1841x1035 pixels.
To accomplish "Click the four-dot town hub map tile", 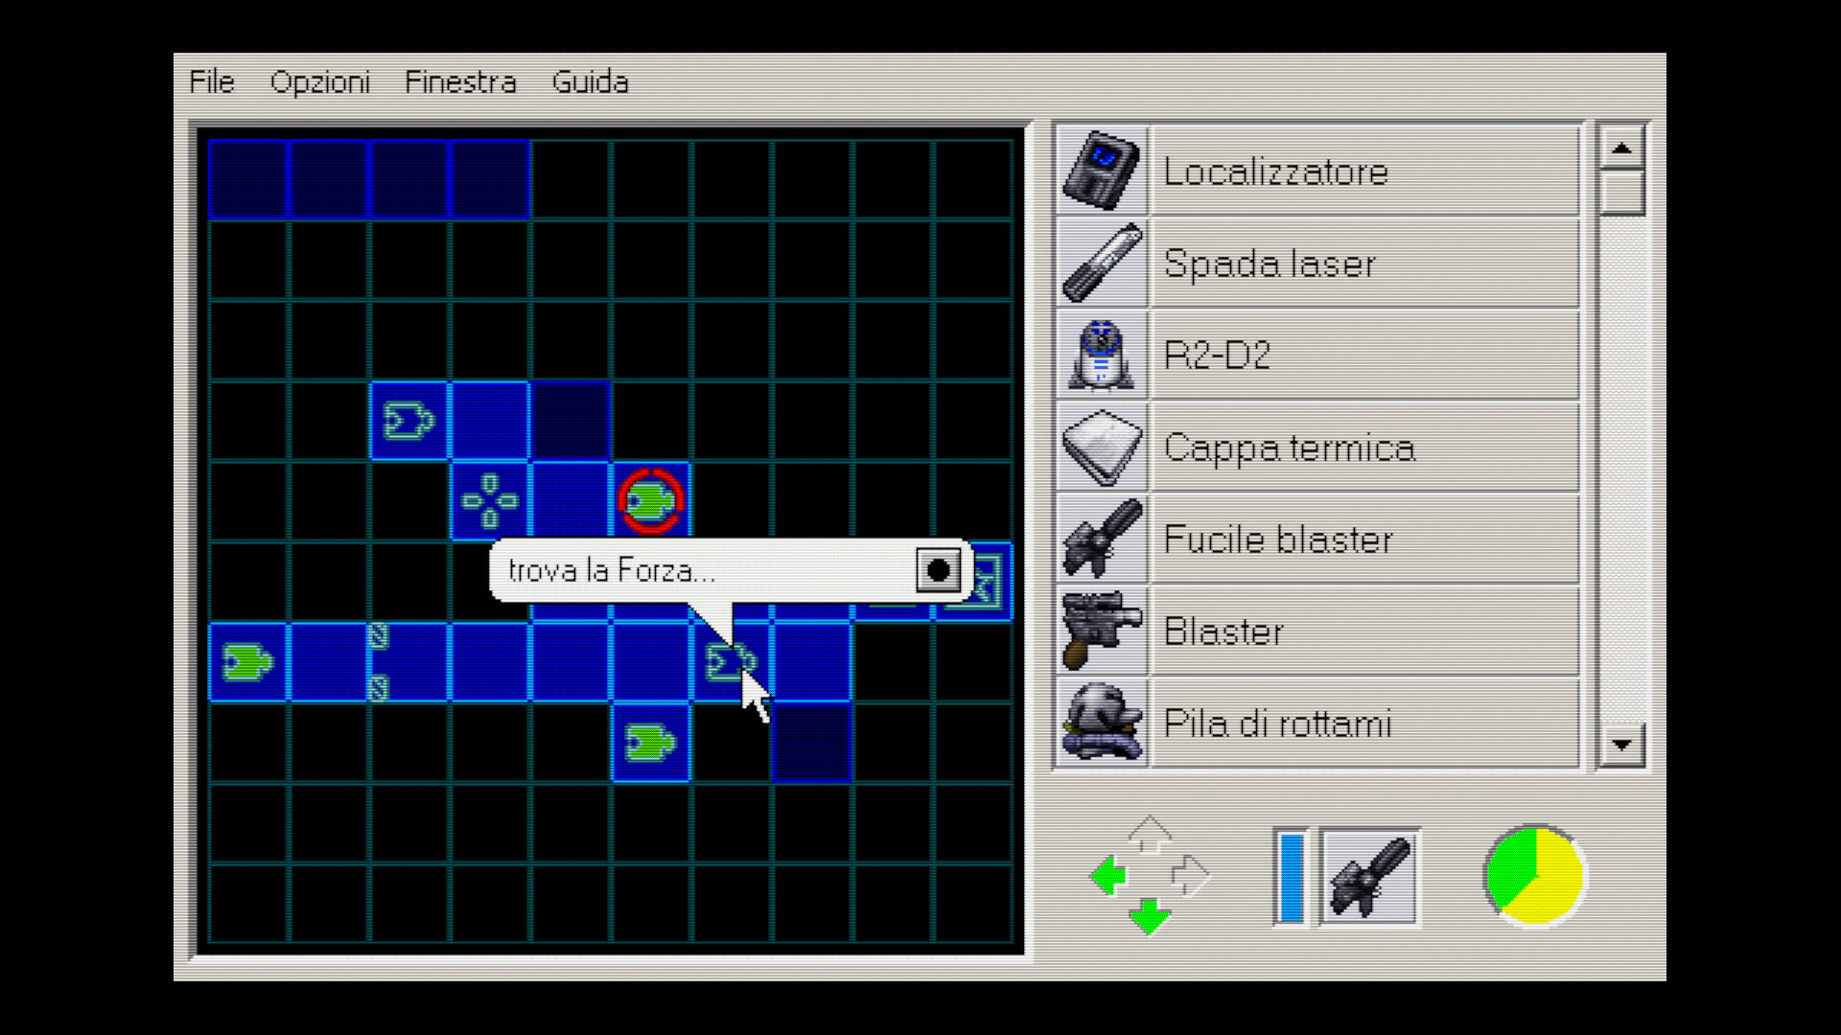I will pyautogui.click(x=489, y=500).
